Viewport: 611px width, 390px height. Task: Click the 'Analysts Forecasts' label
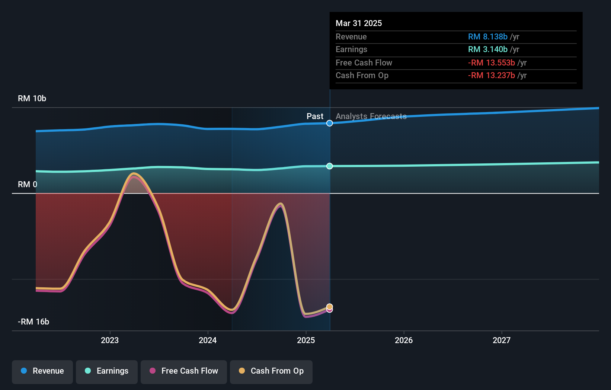pyautogui.click(x=371, y=116)
